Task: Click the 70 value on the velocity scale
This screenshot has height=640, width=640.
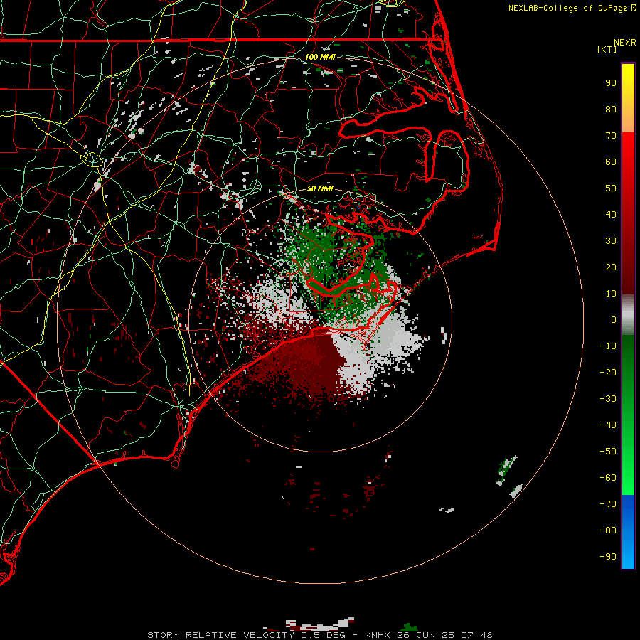Action: [611, 136]
